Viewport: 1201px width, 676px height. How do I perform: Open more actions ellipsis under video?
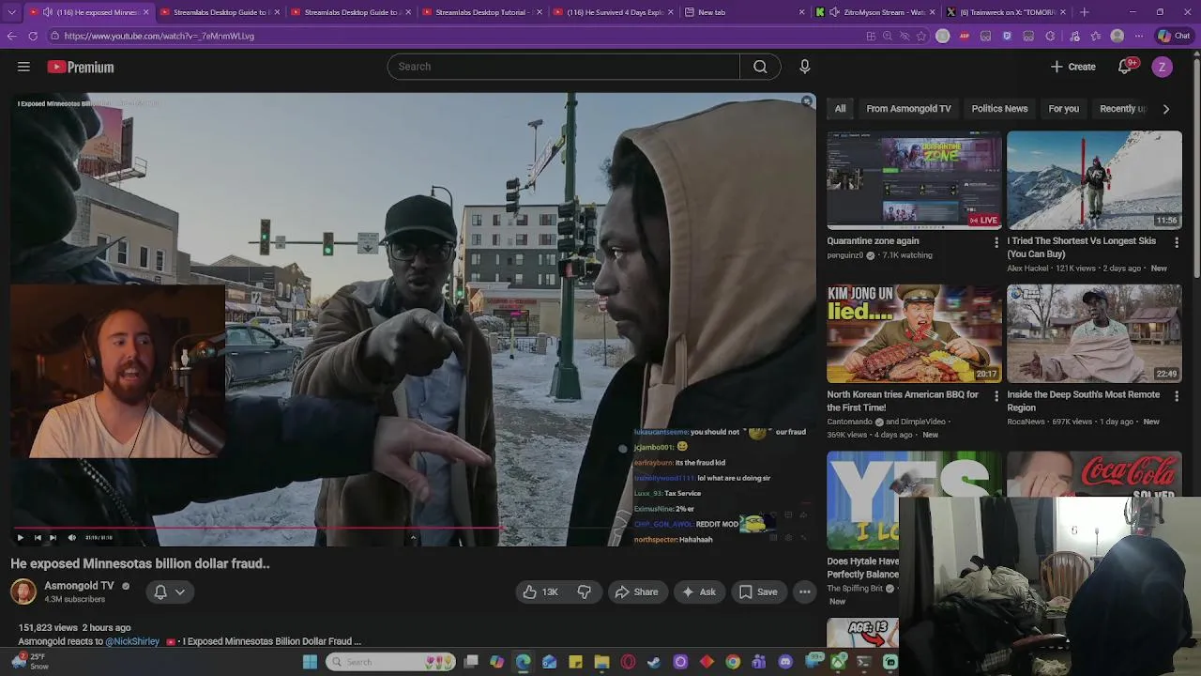pyautogui.click(x=804, y=591)
